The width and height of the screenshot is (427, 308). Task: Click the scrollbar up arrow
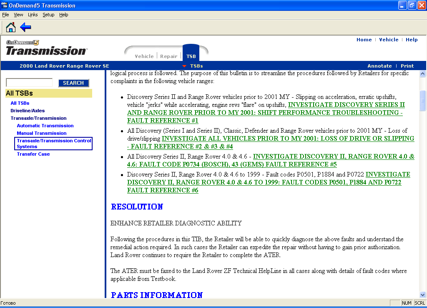coord(423,73)
